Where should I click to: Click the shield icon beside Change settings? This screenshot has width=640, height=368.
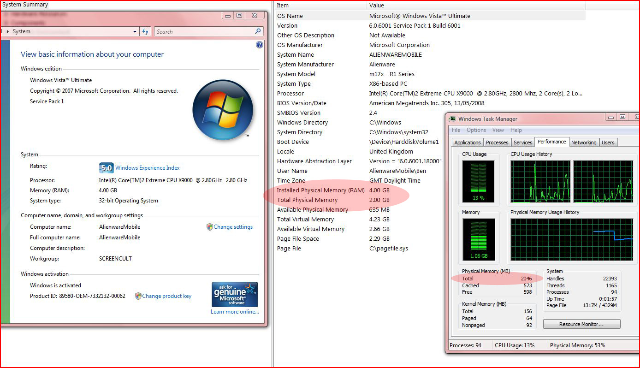(x=210, y=227)
